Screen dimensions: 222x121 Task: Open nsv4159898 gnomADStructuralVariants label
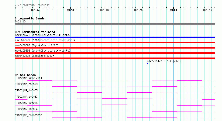click(x=43, y=51)
